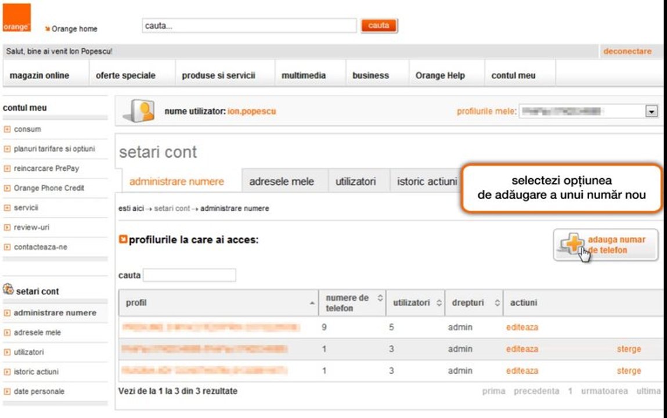Viewport: 667px width, 418px height.
Task: Go to urmatoarea page link
Action: point(604,391)
